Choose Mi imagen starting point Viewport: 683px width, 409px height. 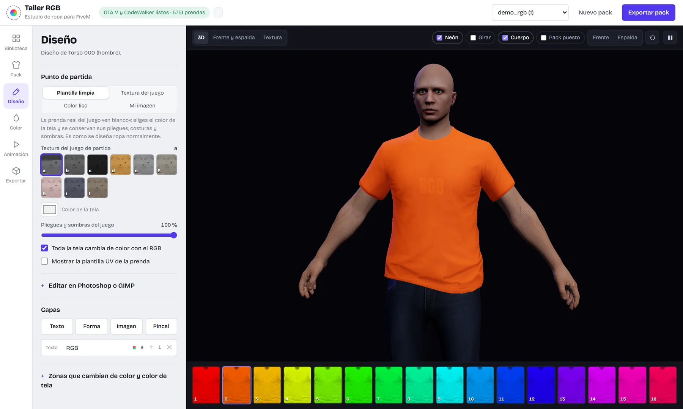[x=142, y=106]
